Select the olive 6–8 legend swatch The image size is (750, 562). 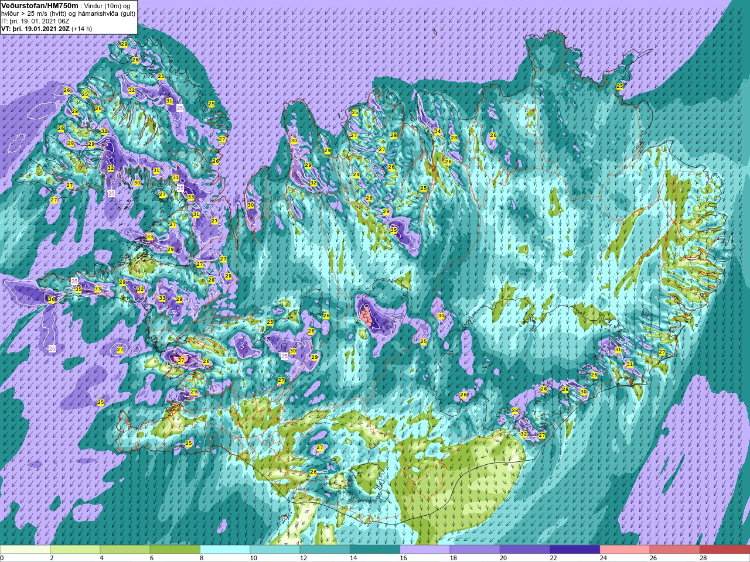click(175, 550)
